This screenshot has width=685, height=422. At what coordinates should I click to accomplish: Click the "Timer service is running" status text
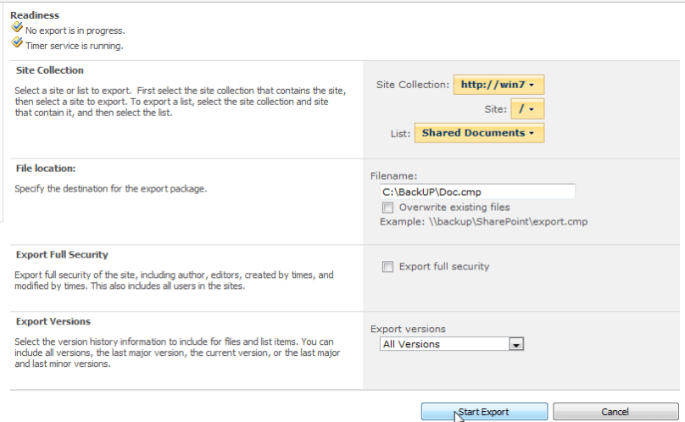pyautogui.click(x=74, y=46)
